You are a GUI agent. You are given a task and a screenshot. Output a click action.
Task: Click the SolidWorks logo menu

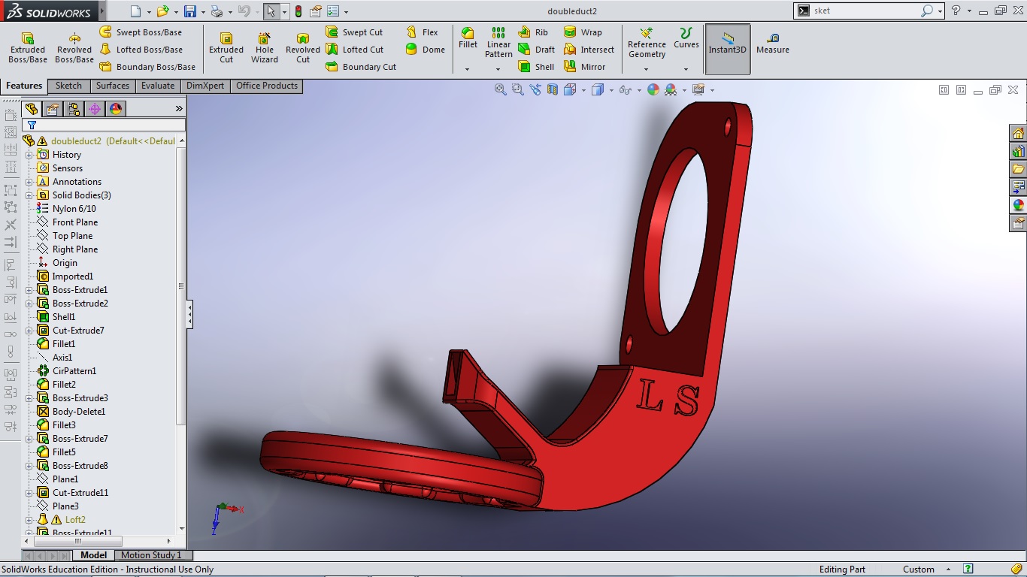tap(49, 11)
